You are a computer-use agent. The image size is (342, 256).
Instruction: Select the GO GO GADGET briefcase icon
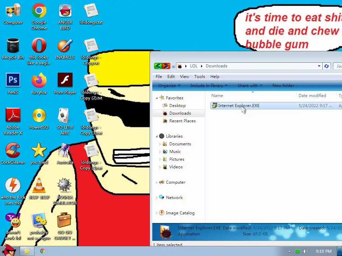pos(65,227)
